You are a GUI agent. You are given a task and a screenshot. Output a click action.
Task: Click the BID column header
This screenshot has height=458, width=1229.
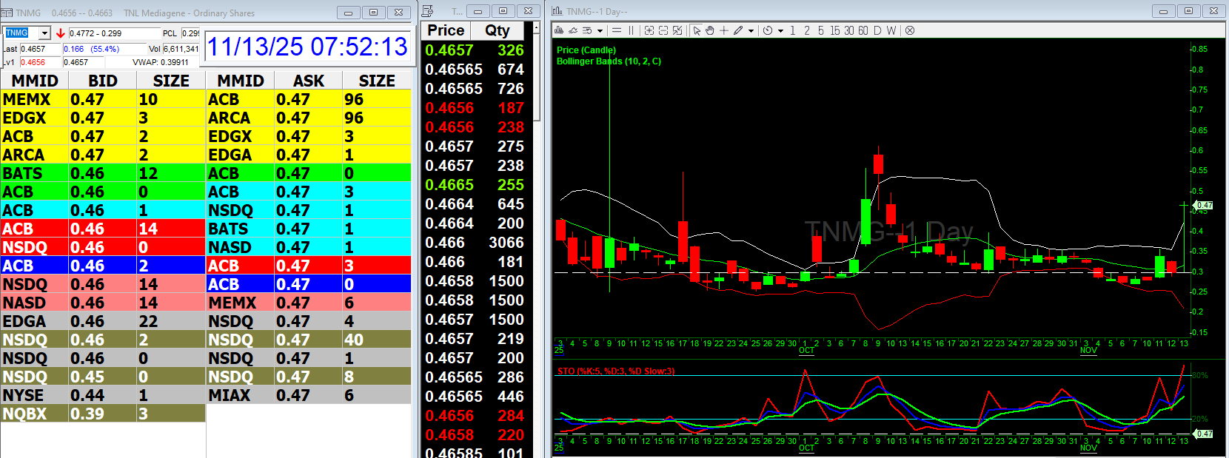point(102,81)
